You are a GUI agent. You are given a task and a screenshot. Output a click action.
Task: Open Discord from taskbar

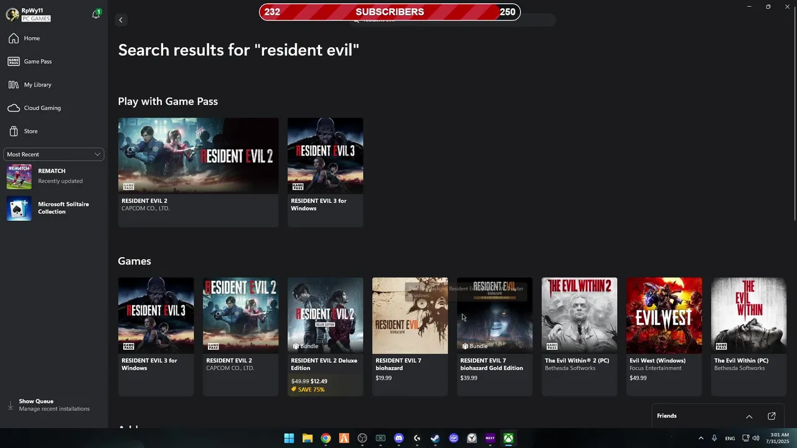point(398,438)
